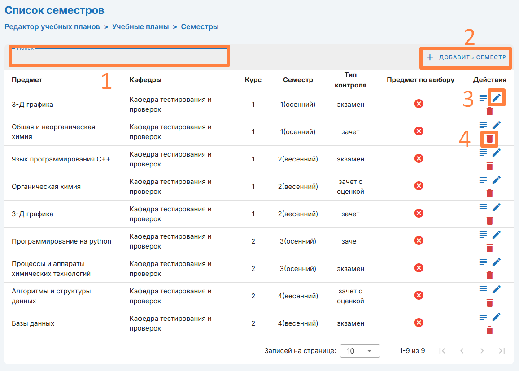The width and height of the screenshot is (519, 371).
Task: Jump to last page arrow
Action: click(502, 351)
